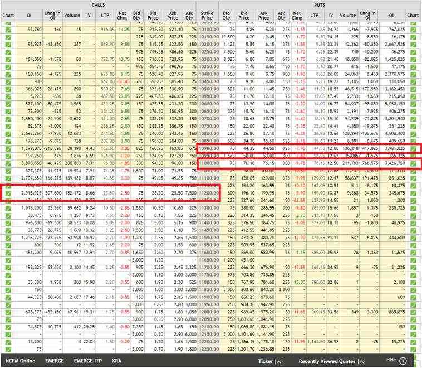Viewport: 422px width, 368px height.
Task: Click puts Net Chng column header
Action: coord(297,16)
